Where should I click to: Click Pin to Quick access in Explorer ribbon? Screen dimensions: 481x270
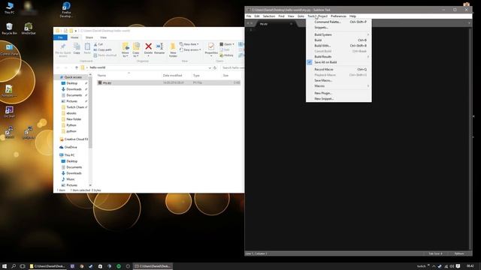[63, 50]
